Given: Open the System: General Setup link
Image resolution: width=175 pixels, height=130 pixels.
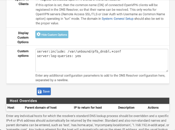Looking at the screenshot, I should click(117, 19).
